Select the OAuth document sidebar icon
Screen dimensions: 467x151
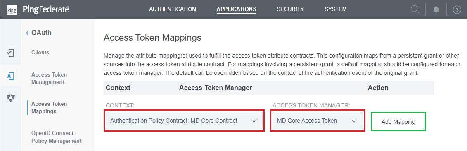click(x=10, y=76)
